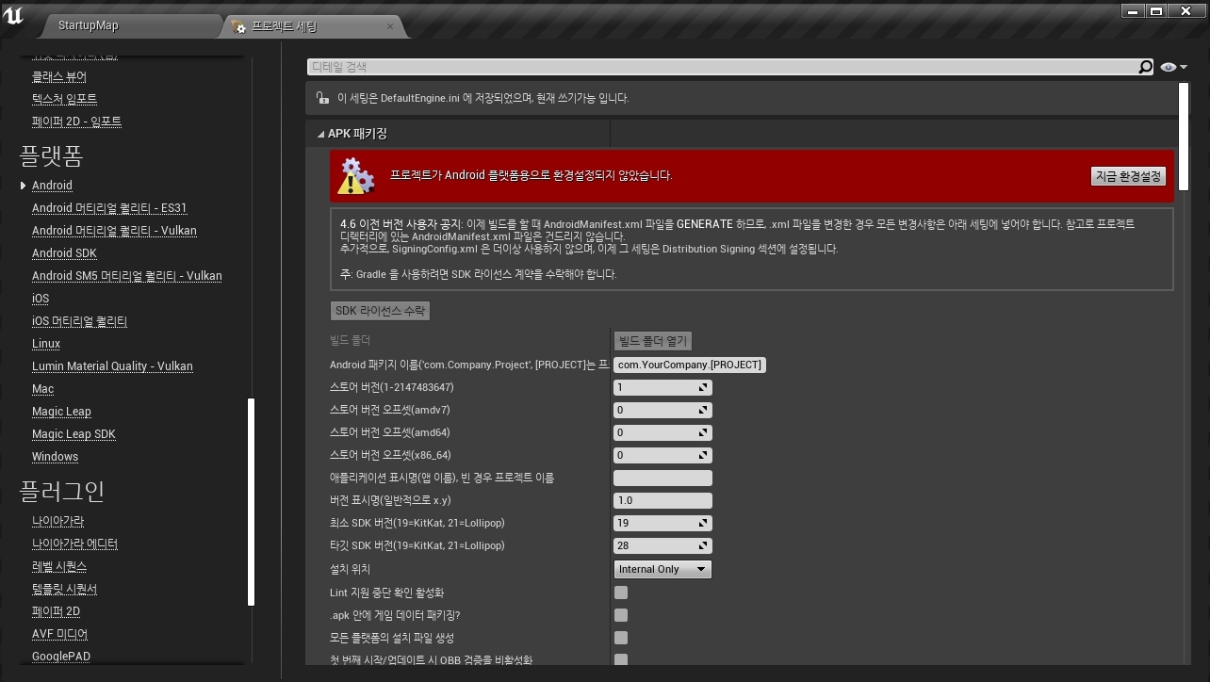Open 레벨 시퀀스 plugin settings
This screenshot has height=682, width=1210.
[x=59, y=566]
